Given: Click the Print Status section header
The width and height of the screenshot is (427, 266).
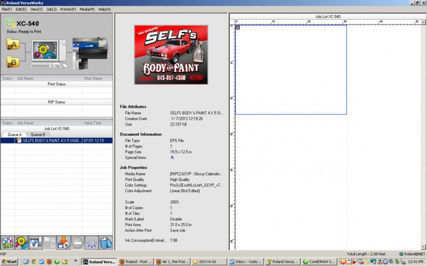Looking at the screenshot, I should 57,84.
